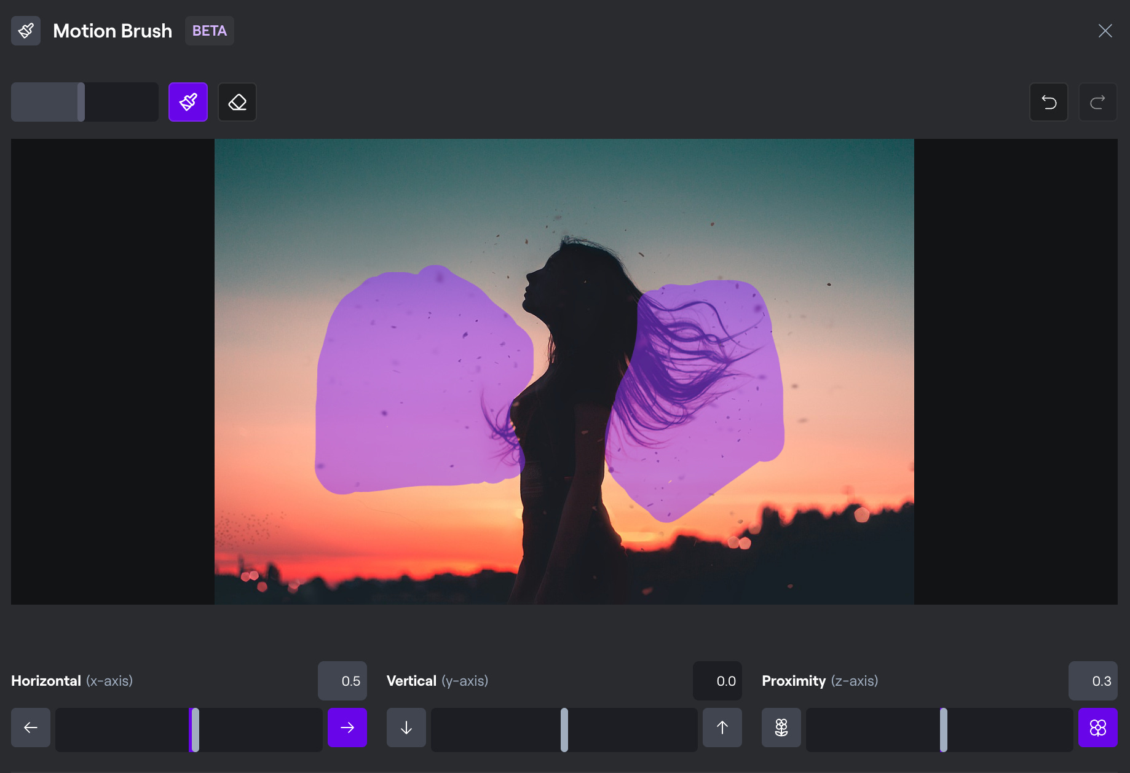The image size is (1130, 773).
Task: Click the Vertical (y-axis) label
Action: 437,681
